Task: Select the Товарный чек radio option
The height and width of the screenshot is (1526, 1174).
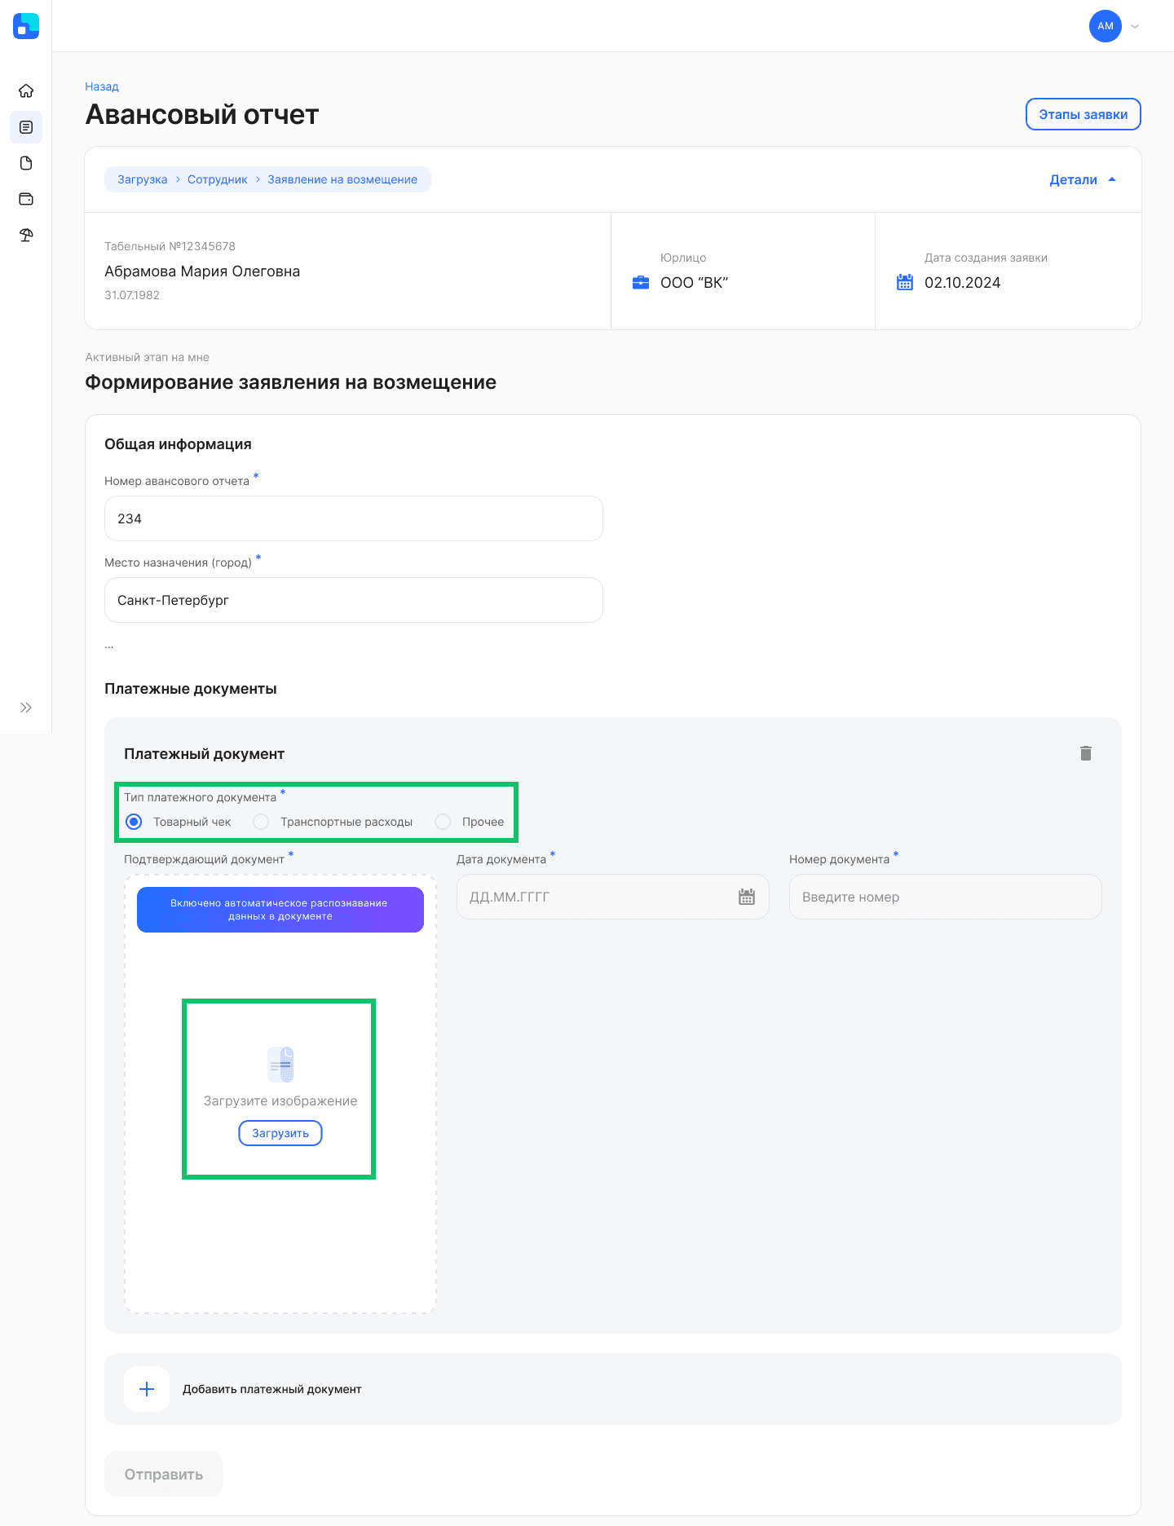Action: (x=135, y=822)
